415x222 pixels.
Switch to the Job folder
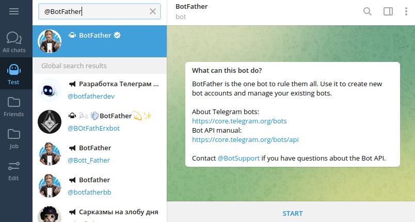coord(14,138)
